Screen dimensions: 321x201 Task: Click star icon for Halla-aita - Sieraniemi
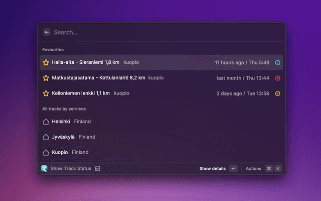click(46, 63)
